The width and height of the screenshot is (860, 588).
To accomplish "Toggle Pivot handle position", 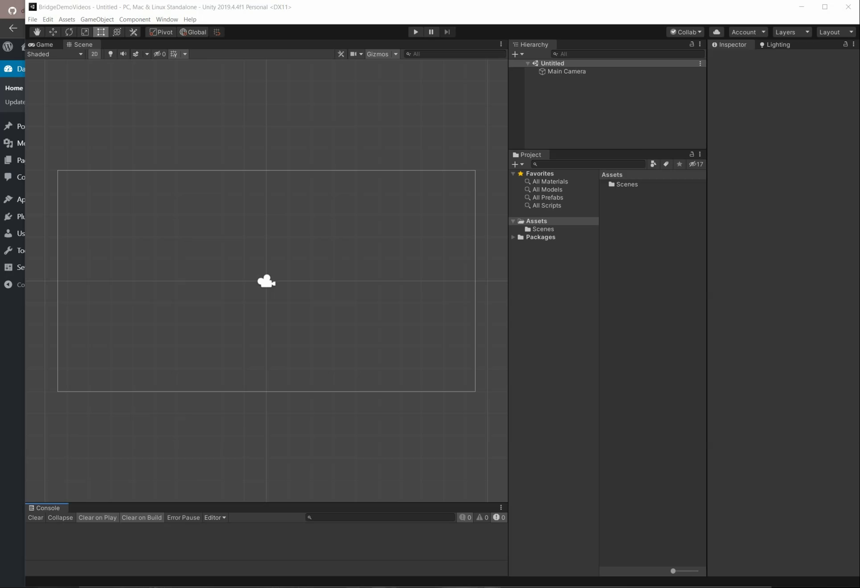I will (161, 32).
